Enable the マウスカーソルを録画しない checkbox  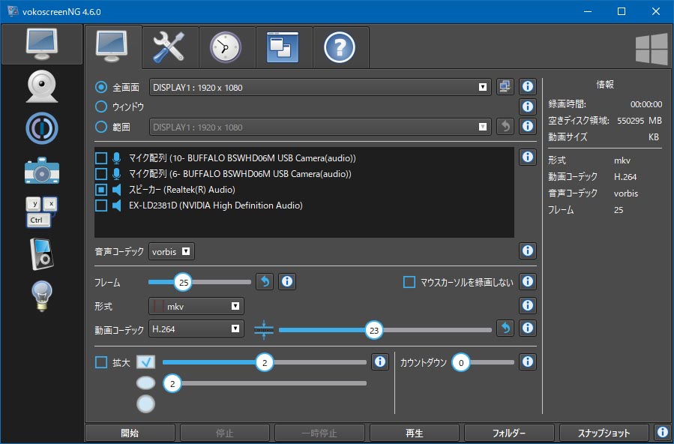pyautogui.click(x=409, y=282)
